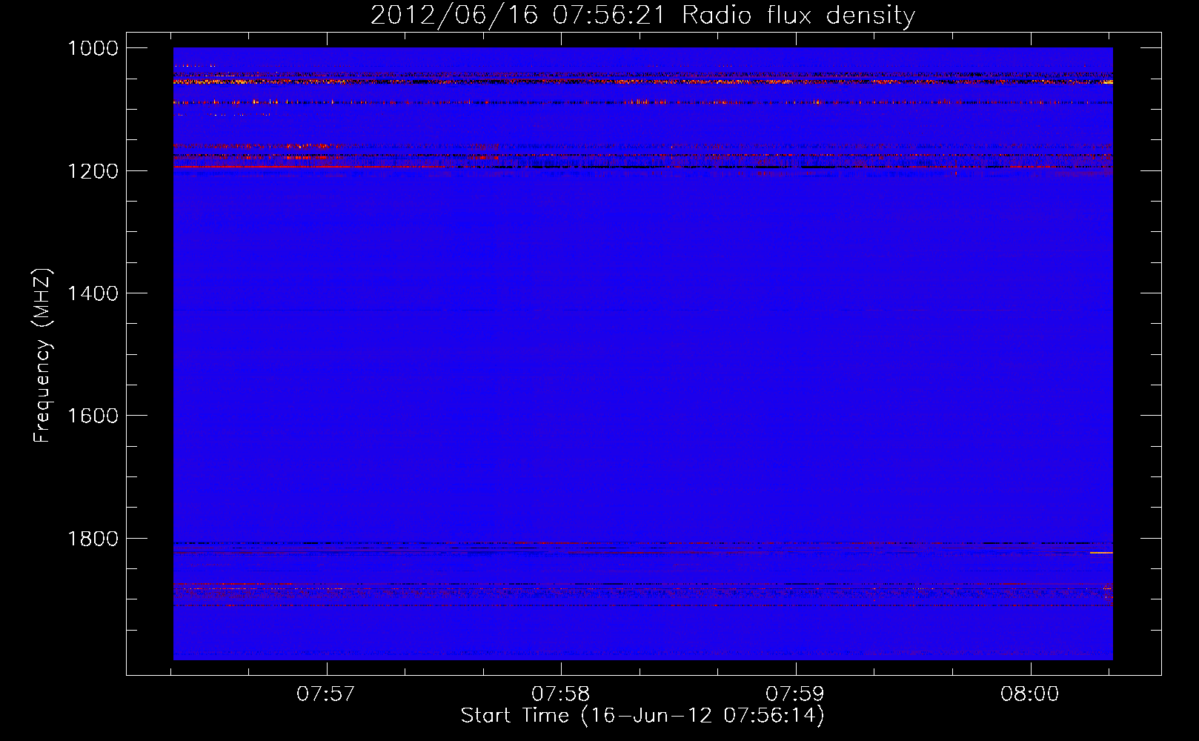Click the "Start Time (16-Jun-12 07:56:14)" label
1199x741 pixels.
point(642,716)
